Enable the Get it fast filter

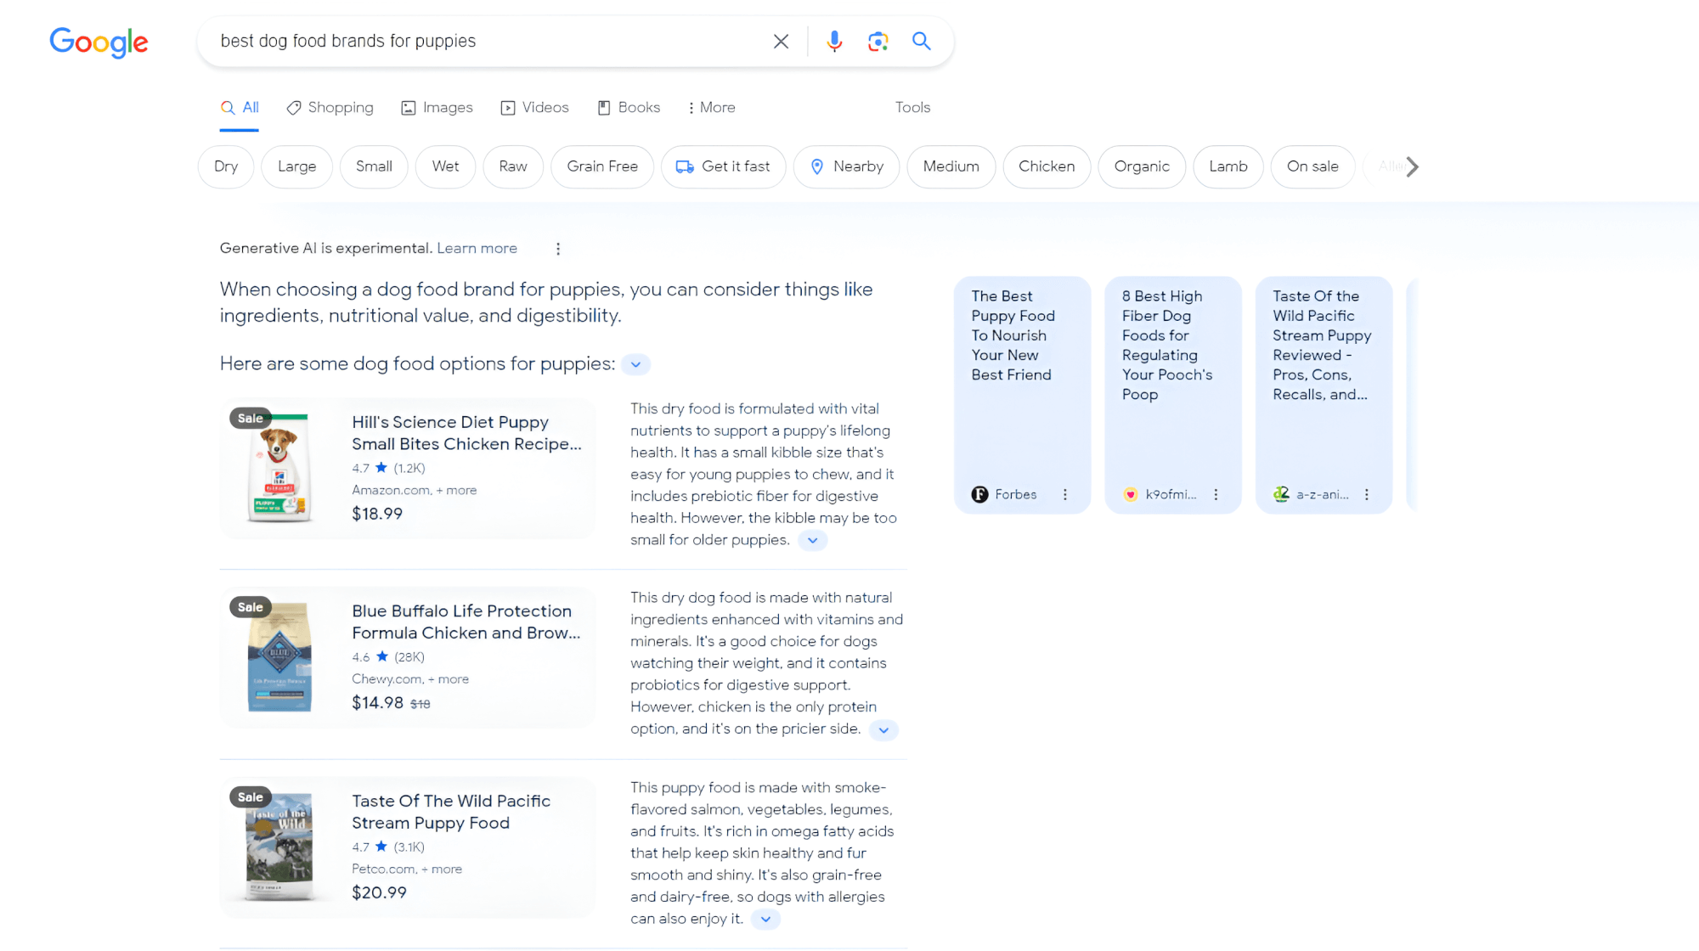pyautogui.click(x=724, y=166)
